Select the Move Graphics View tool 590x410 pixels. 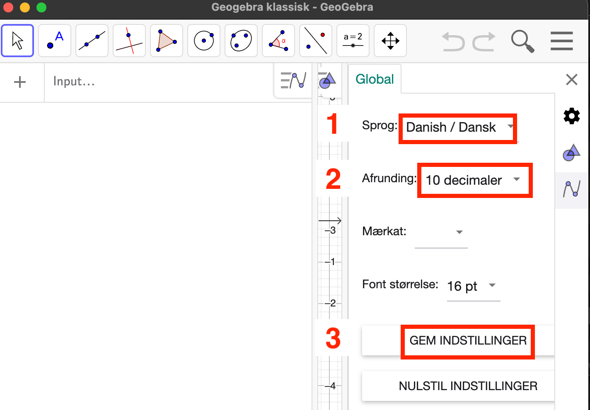pos(390,41)
